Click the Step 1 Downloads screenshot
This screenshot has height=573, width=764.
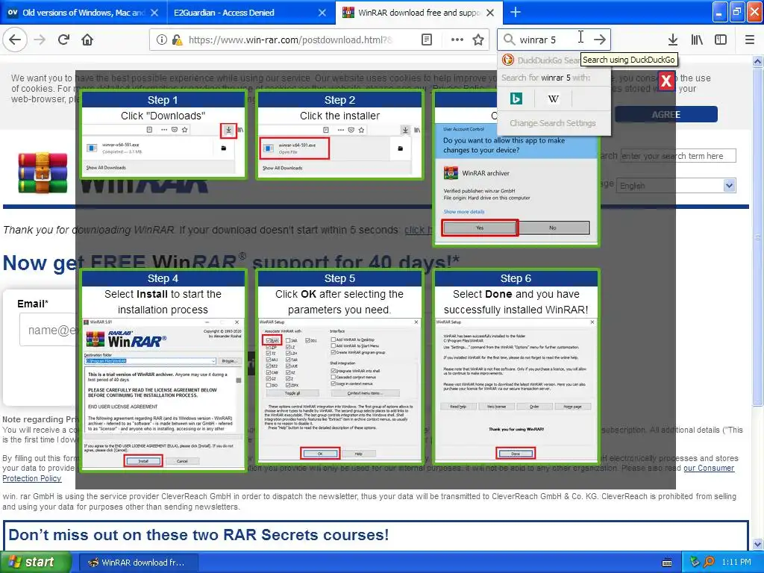[x=163, y=148]
